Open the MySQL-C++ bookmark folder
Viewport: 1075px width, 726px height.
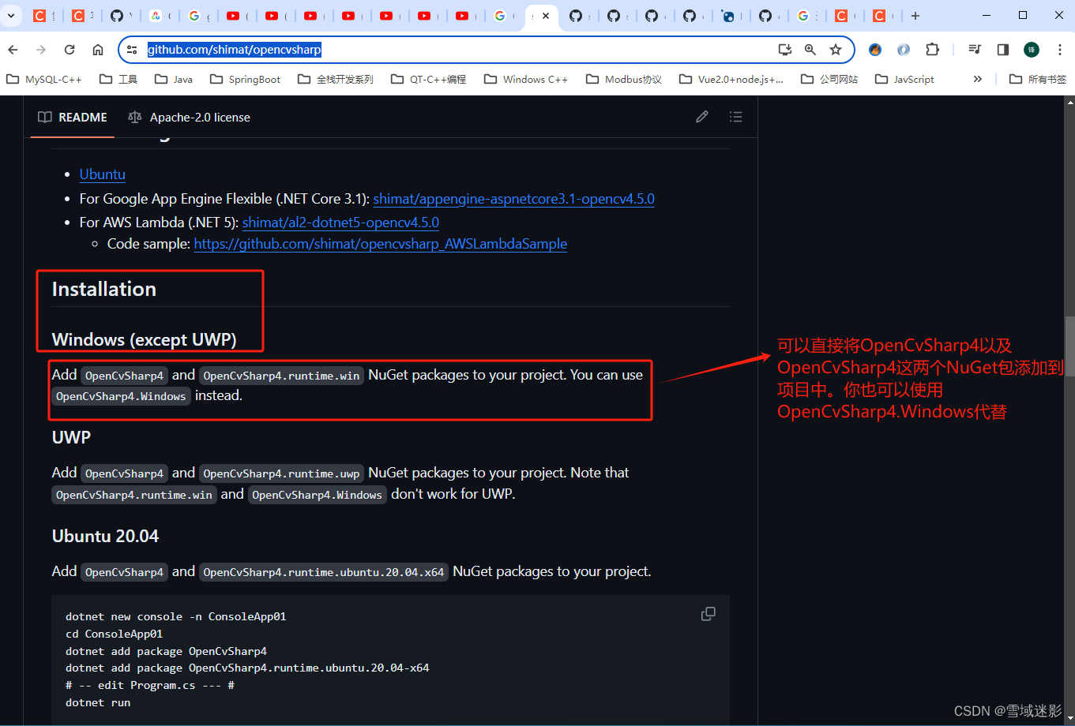click(44, 79)
